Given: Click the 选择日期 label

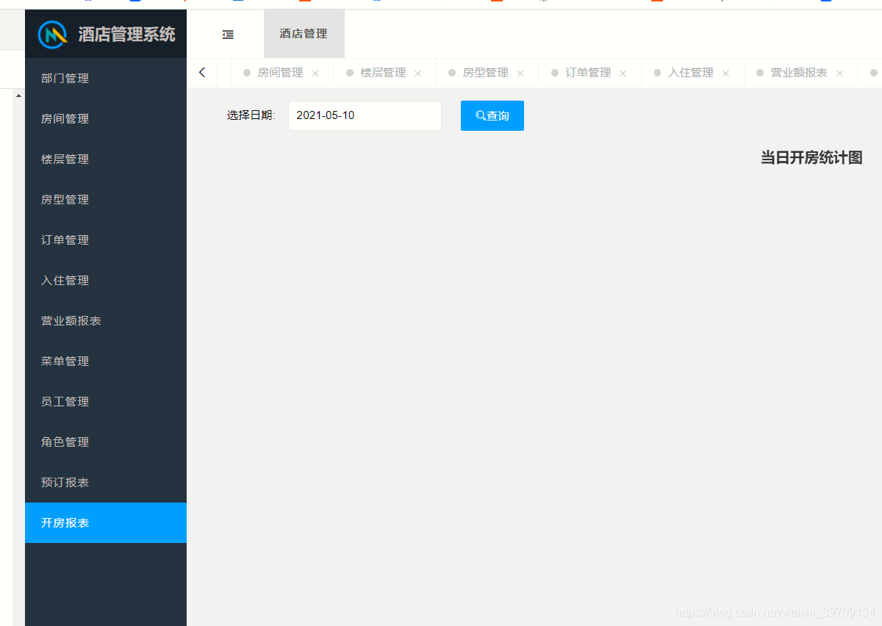Looking at the screenshot, I should pyautogui.click(x=251, y=115).
